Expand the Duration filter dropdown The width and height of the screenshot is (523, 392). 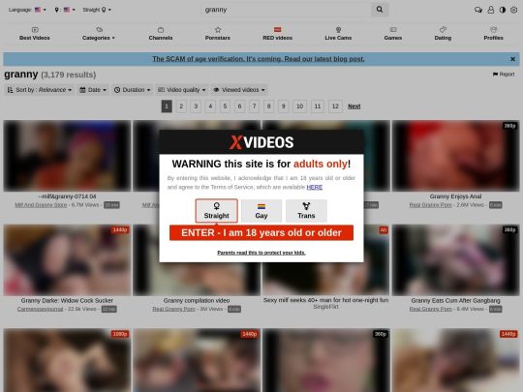click(x=132, y=90)
